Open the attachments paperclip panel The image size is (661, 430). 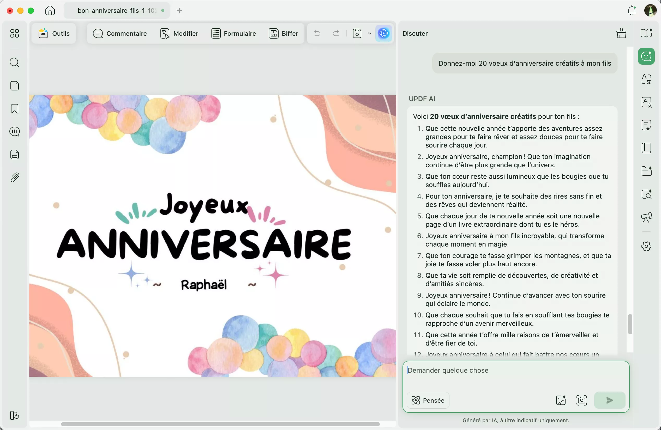point(14,177)
